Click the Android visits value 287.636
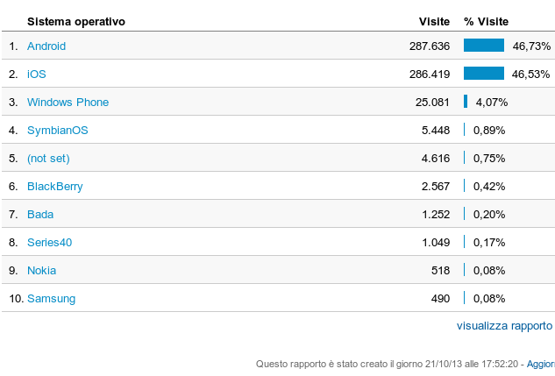555x376 pixels. coord(429,46)
